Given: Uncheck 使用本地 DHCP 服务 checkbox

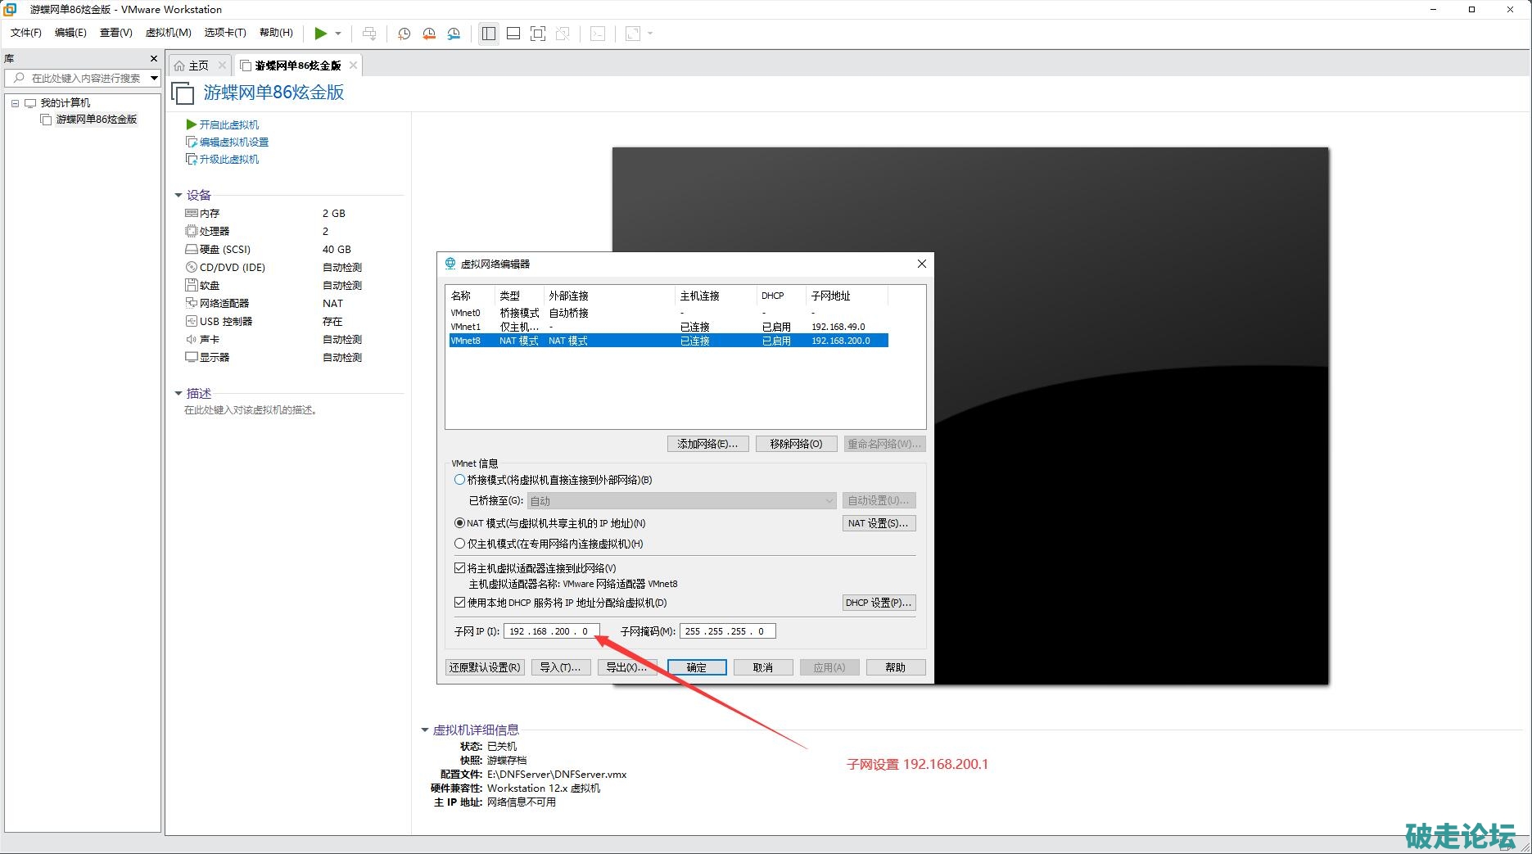Looking at the screenshot, I should click(459, 603).
